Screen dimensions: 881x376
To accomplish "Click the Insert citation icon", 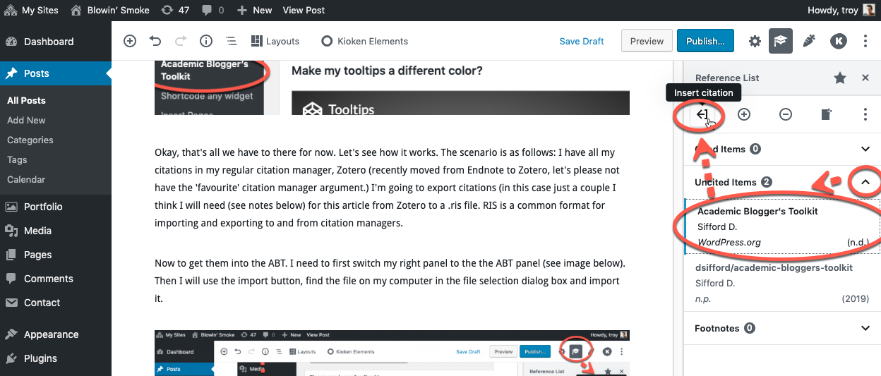I will [x=702, y=114].
